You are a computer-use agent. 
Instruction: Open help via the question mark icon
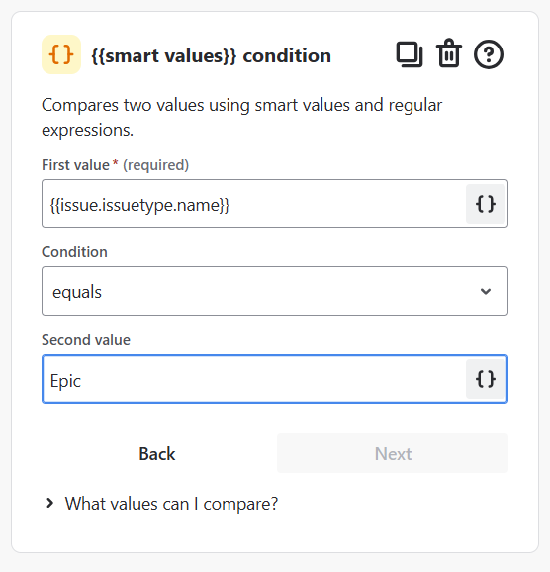click(x=489, y=54)
